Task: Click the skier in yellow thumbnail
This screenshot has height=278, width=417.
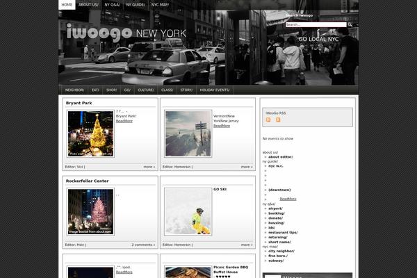Action: pyautogui.click(x=188, y=211)
